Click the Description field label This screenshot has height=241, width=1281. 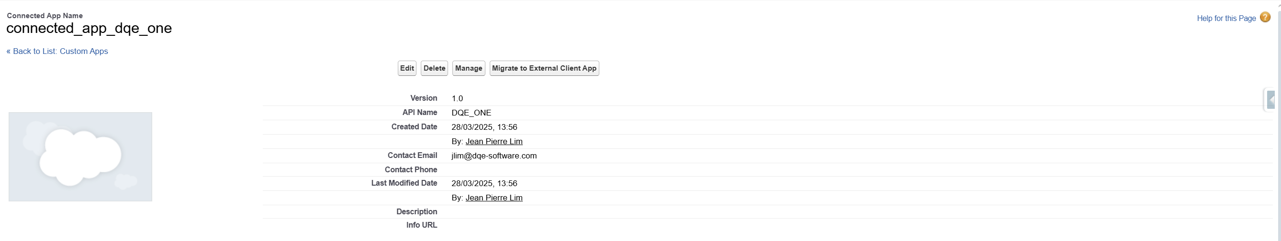pos(417,211)
